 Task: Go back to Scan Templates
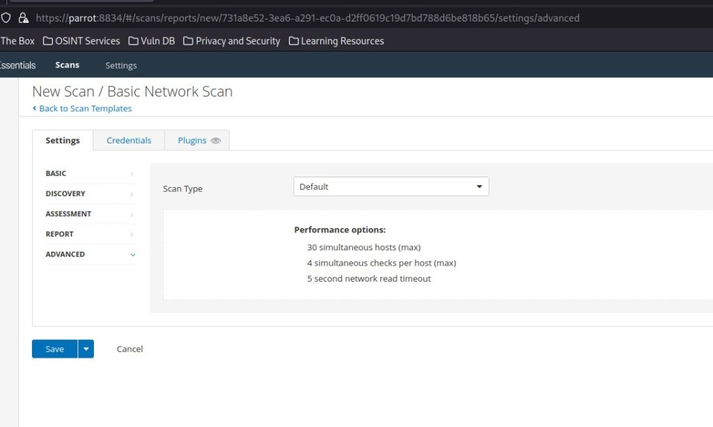[x=82, y=108]
